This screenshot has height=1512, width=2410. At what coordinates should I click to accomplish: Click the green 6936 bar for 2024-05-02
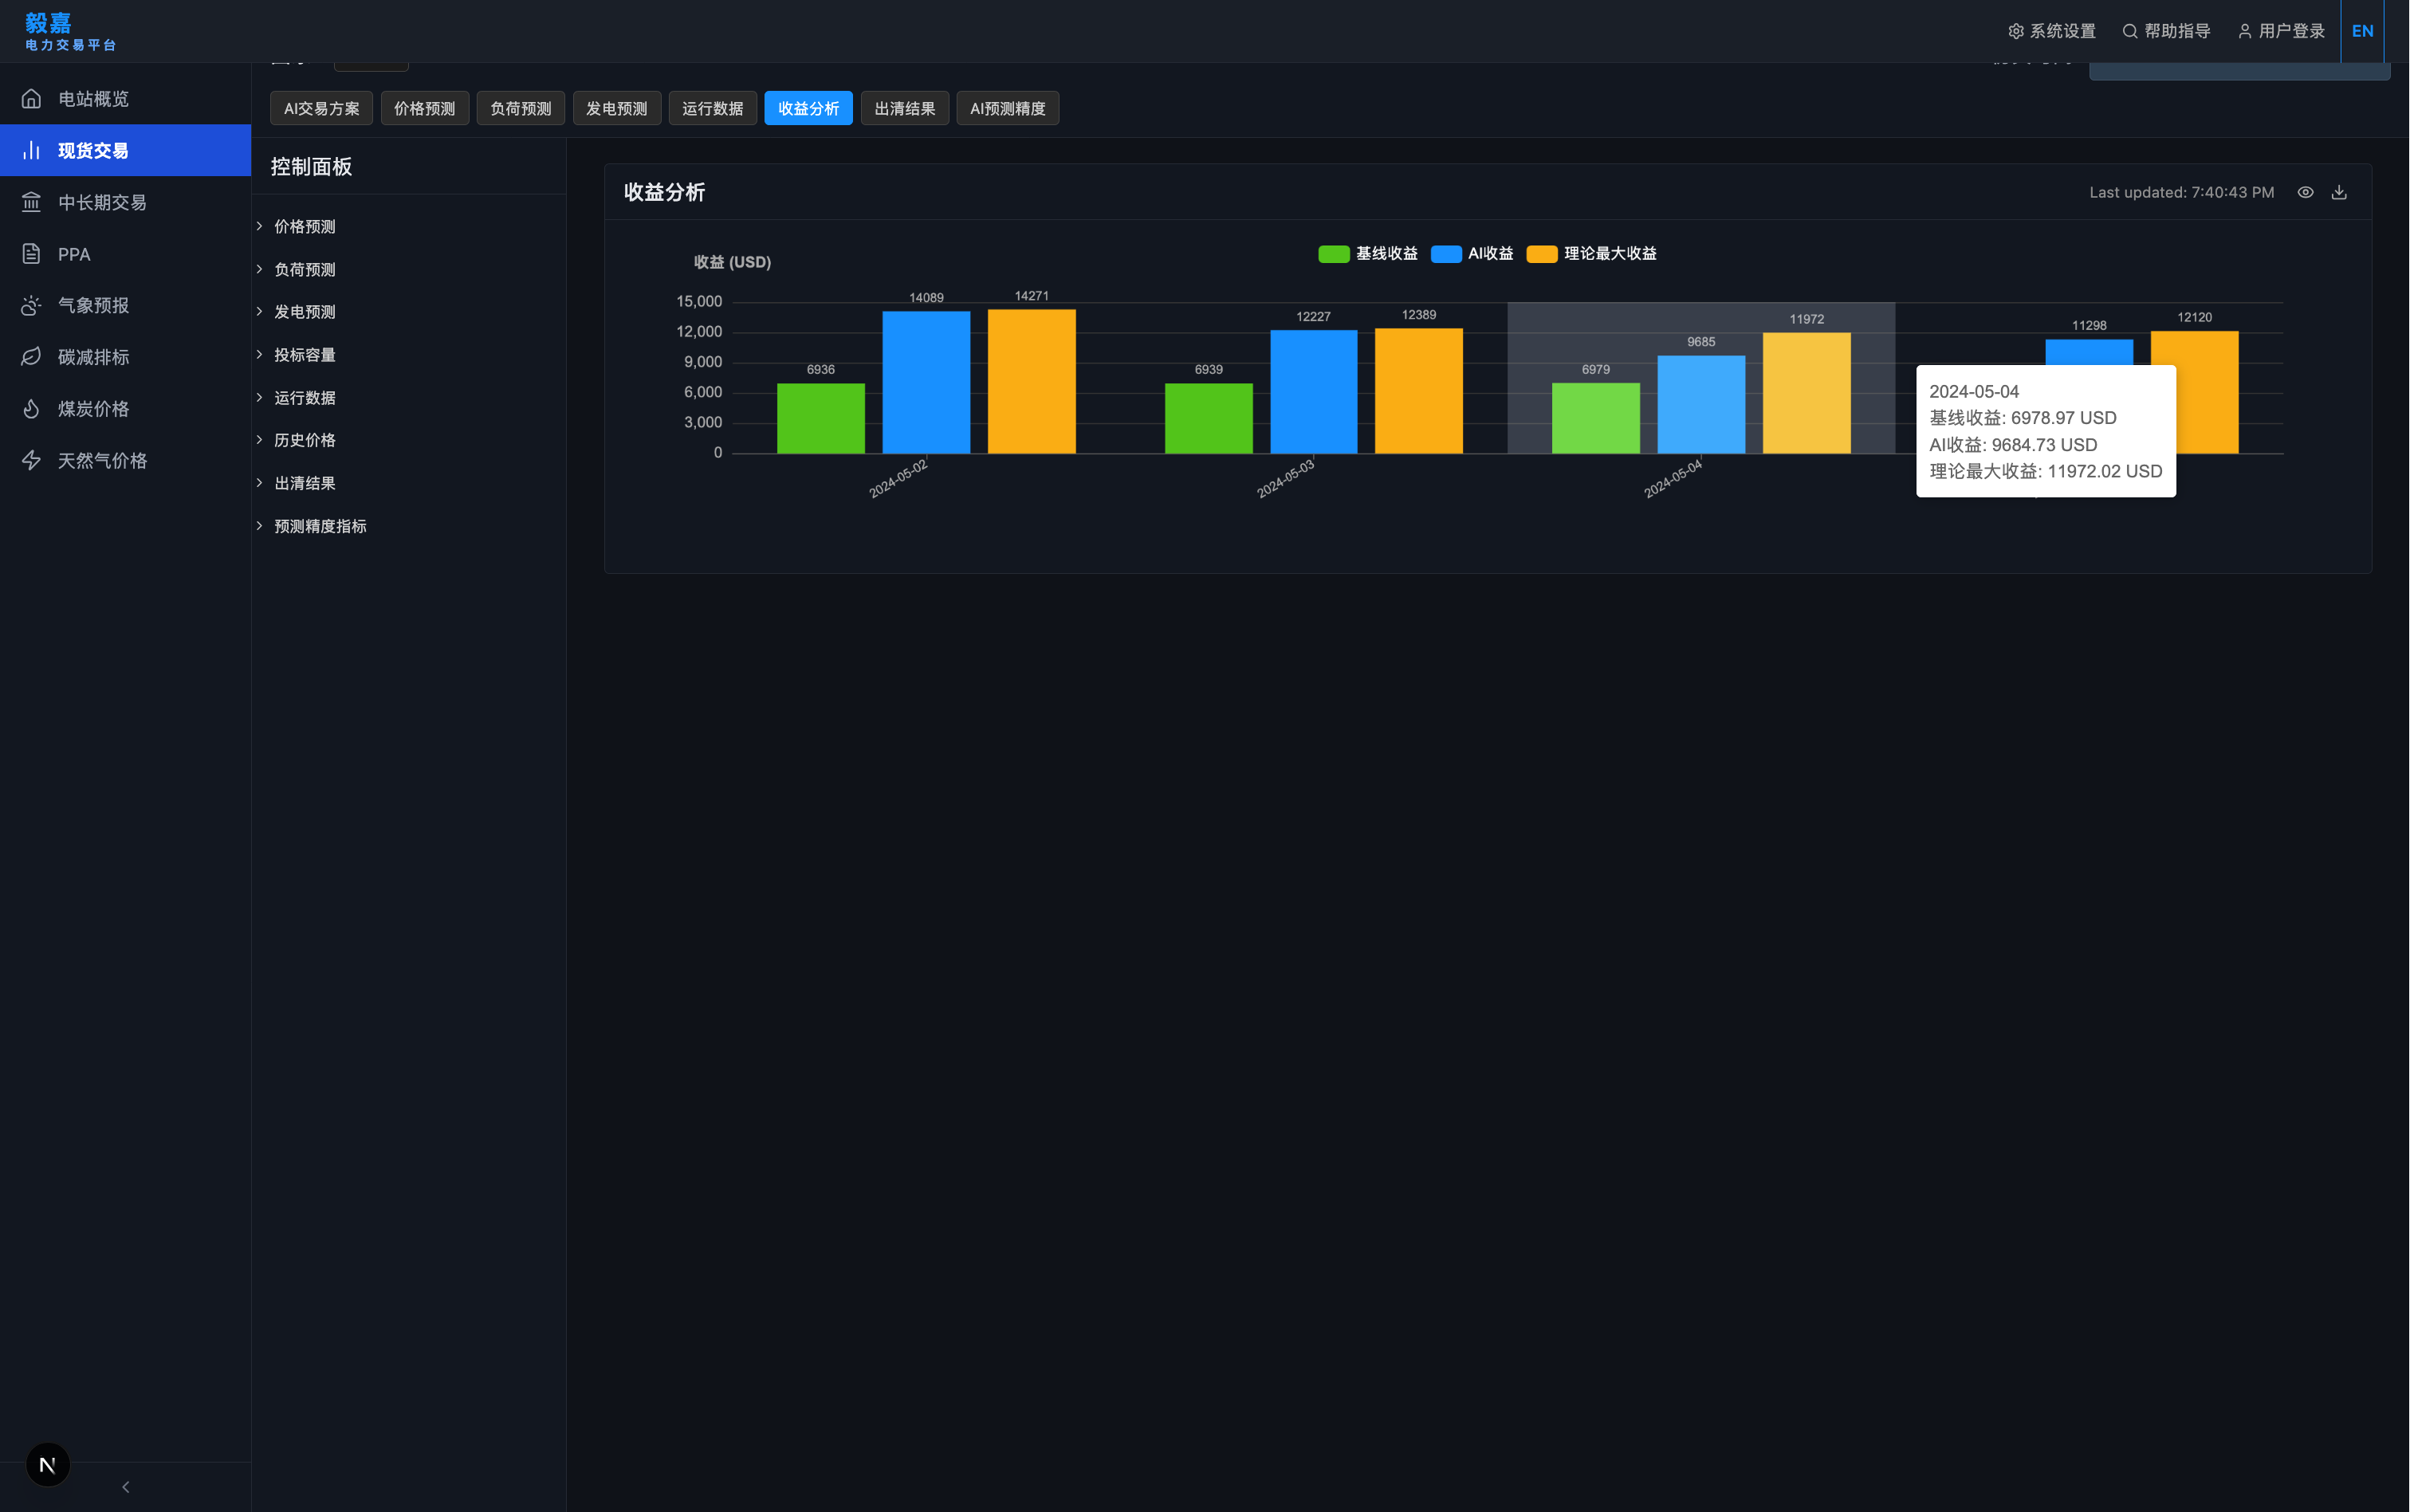[x=821, y=418]
